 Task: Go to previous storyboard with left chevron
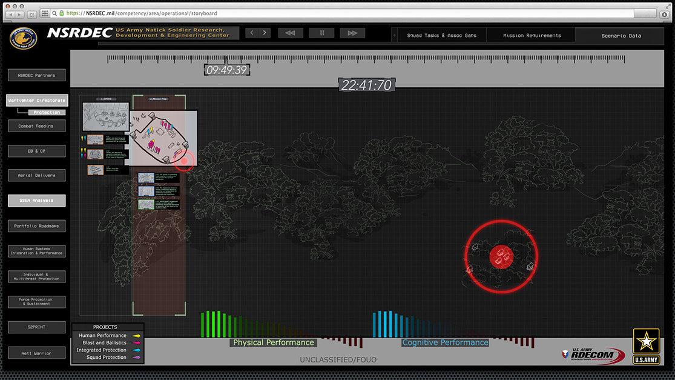tap(252, 33)
